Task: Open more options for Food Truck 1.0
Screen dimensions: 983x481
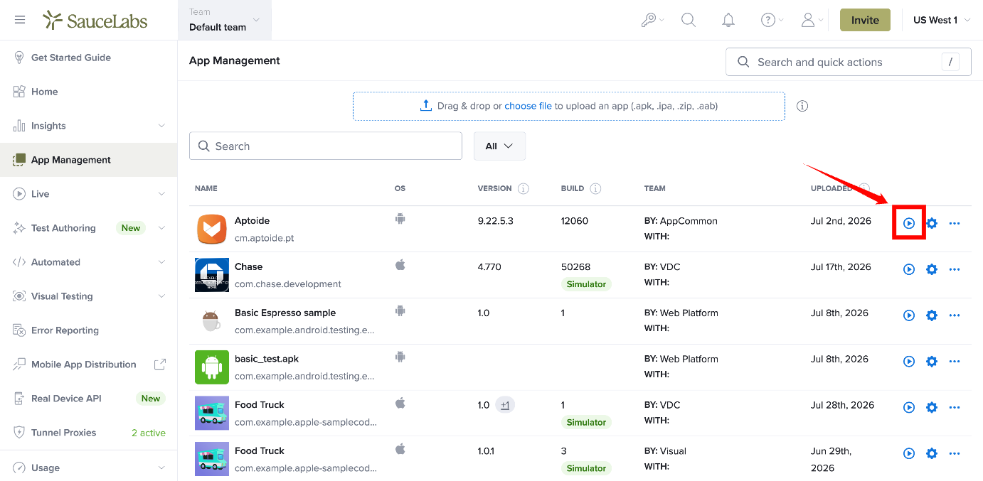Action: tap(955, 408)
